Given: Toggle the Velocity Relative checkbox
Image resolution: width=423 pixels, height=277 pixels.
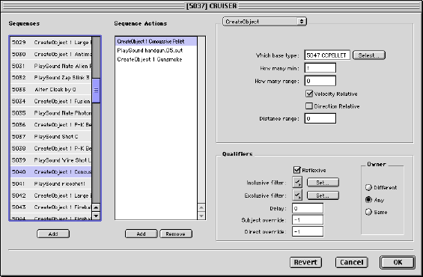Looking at the screenshot, I should click(x=309, y=94).
